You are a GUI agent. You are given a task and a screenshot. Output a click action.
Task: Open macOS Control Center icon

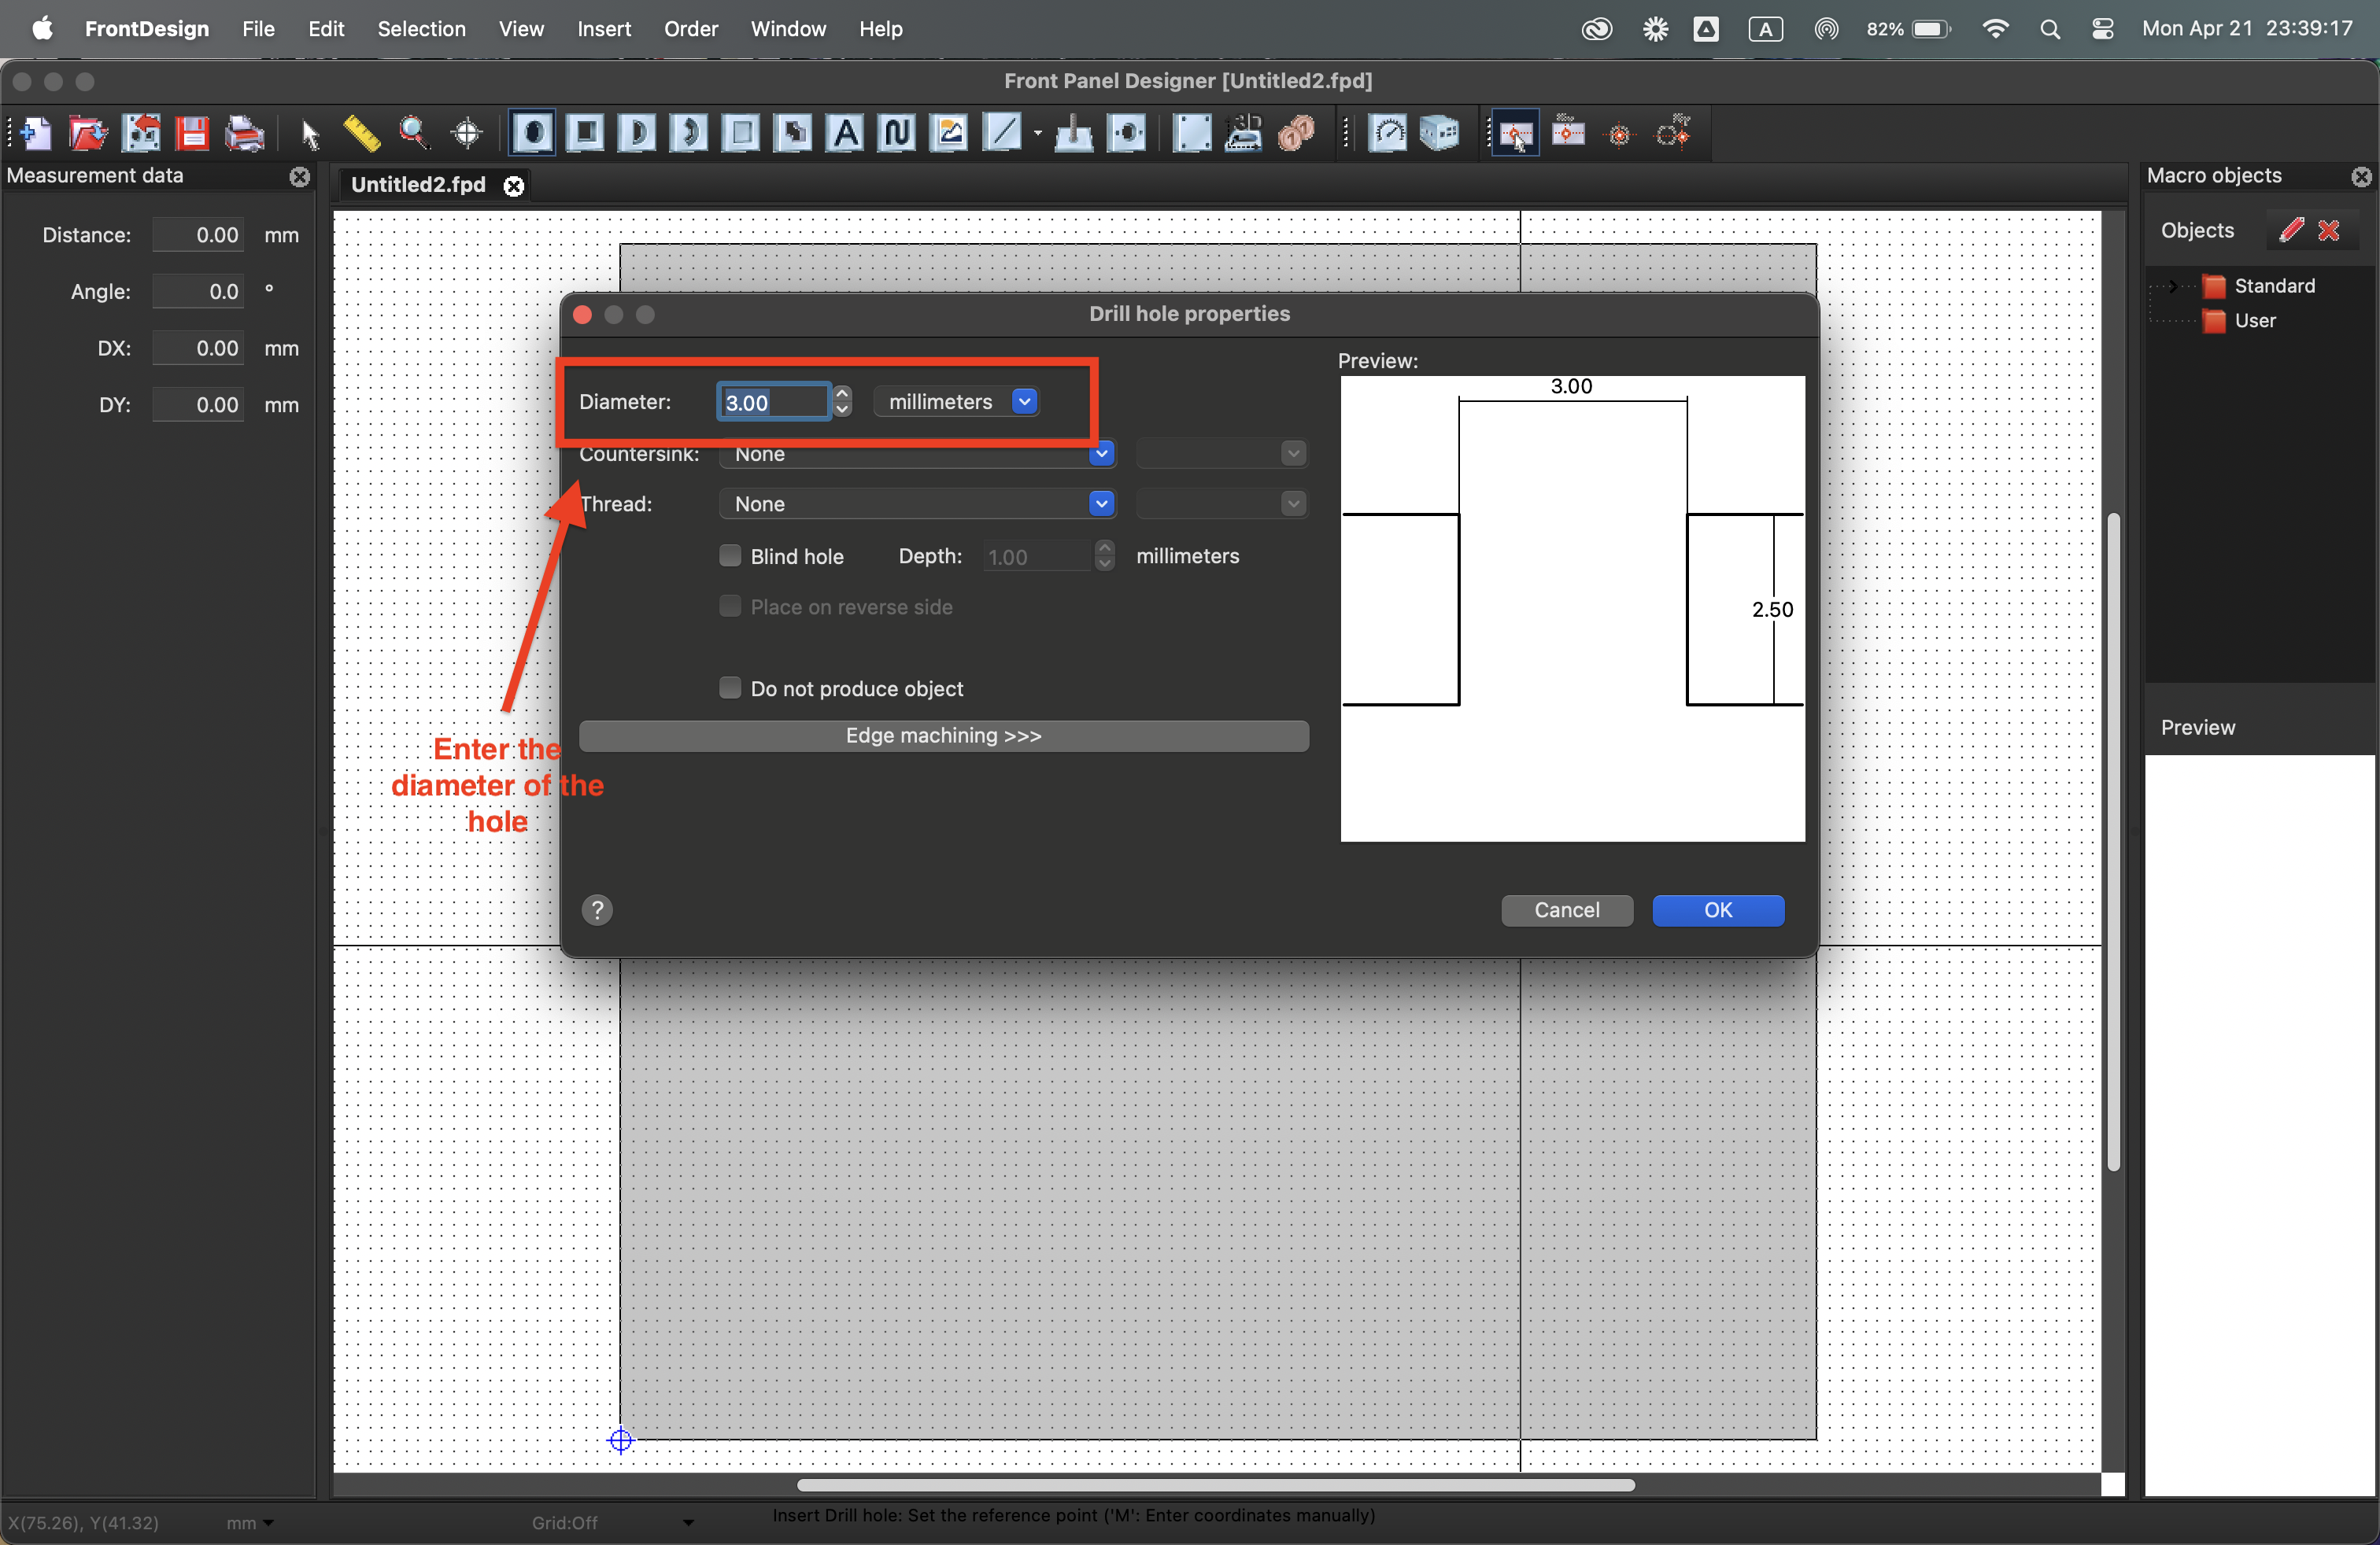tap(2102, 29)
